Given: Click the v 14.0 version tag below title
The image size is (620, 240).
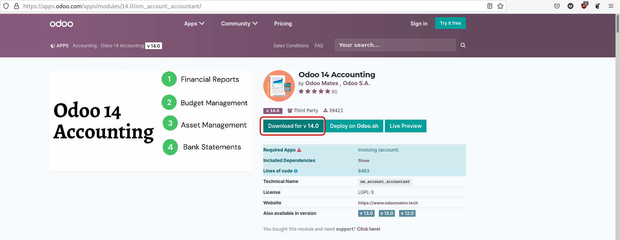Looking at the screenshot, I should pyautogui.click(x=273, y=111).
